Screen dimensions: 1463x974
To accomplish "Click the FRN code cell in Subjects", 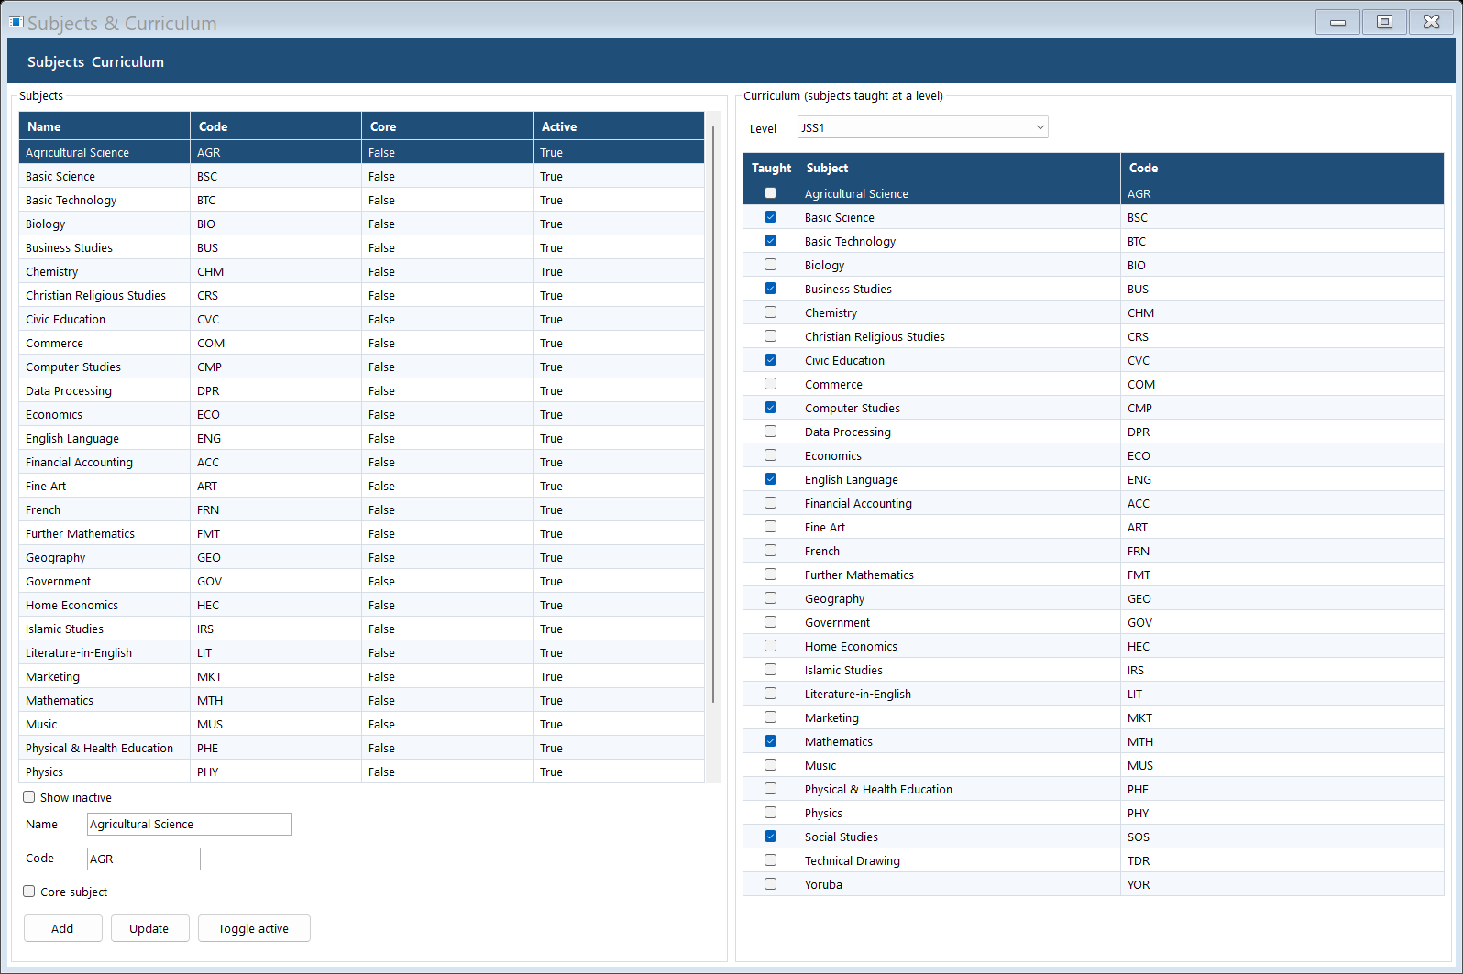I will click(276, 509).
